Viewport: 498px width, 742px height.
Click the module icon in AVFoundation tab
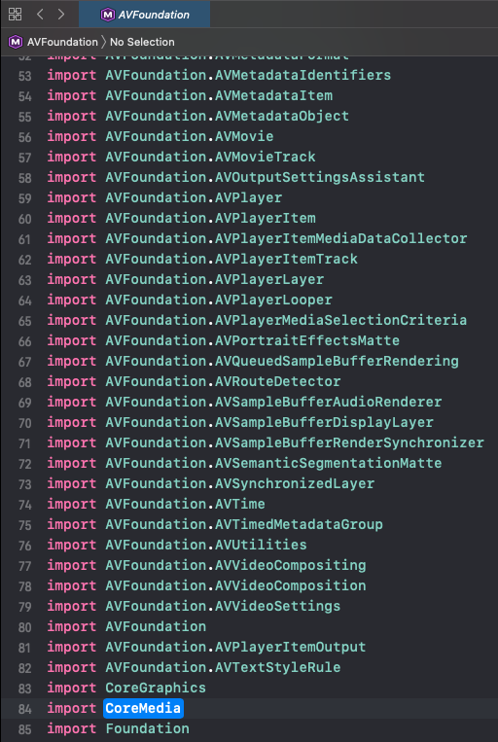point(107,15)
